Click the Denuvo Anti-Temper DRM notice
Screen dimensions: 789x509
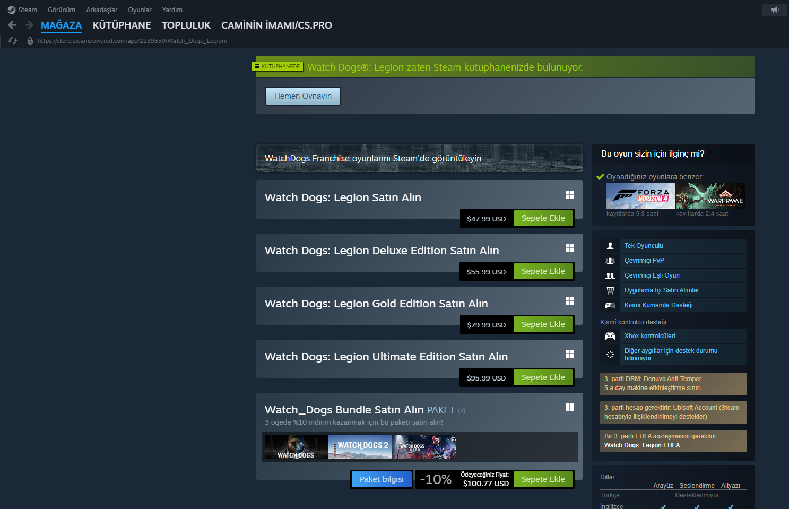pyautogui.click(x=673, y=384)
